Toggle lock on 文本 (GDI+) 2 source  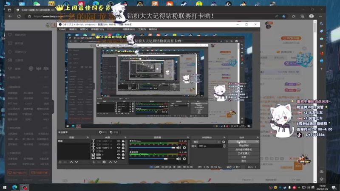coord(123,141)
